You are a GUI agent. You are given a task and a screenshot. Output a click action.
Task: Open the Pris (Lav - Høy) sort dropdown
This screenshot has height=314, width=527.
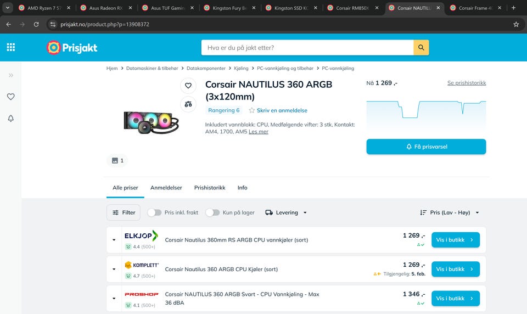tap(450, 212)
